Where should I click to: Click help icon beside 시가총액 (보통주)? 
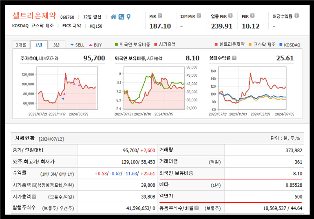(x=34, y=197)
